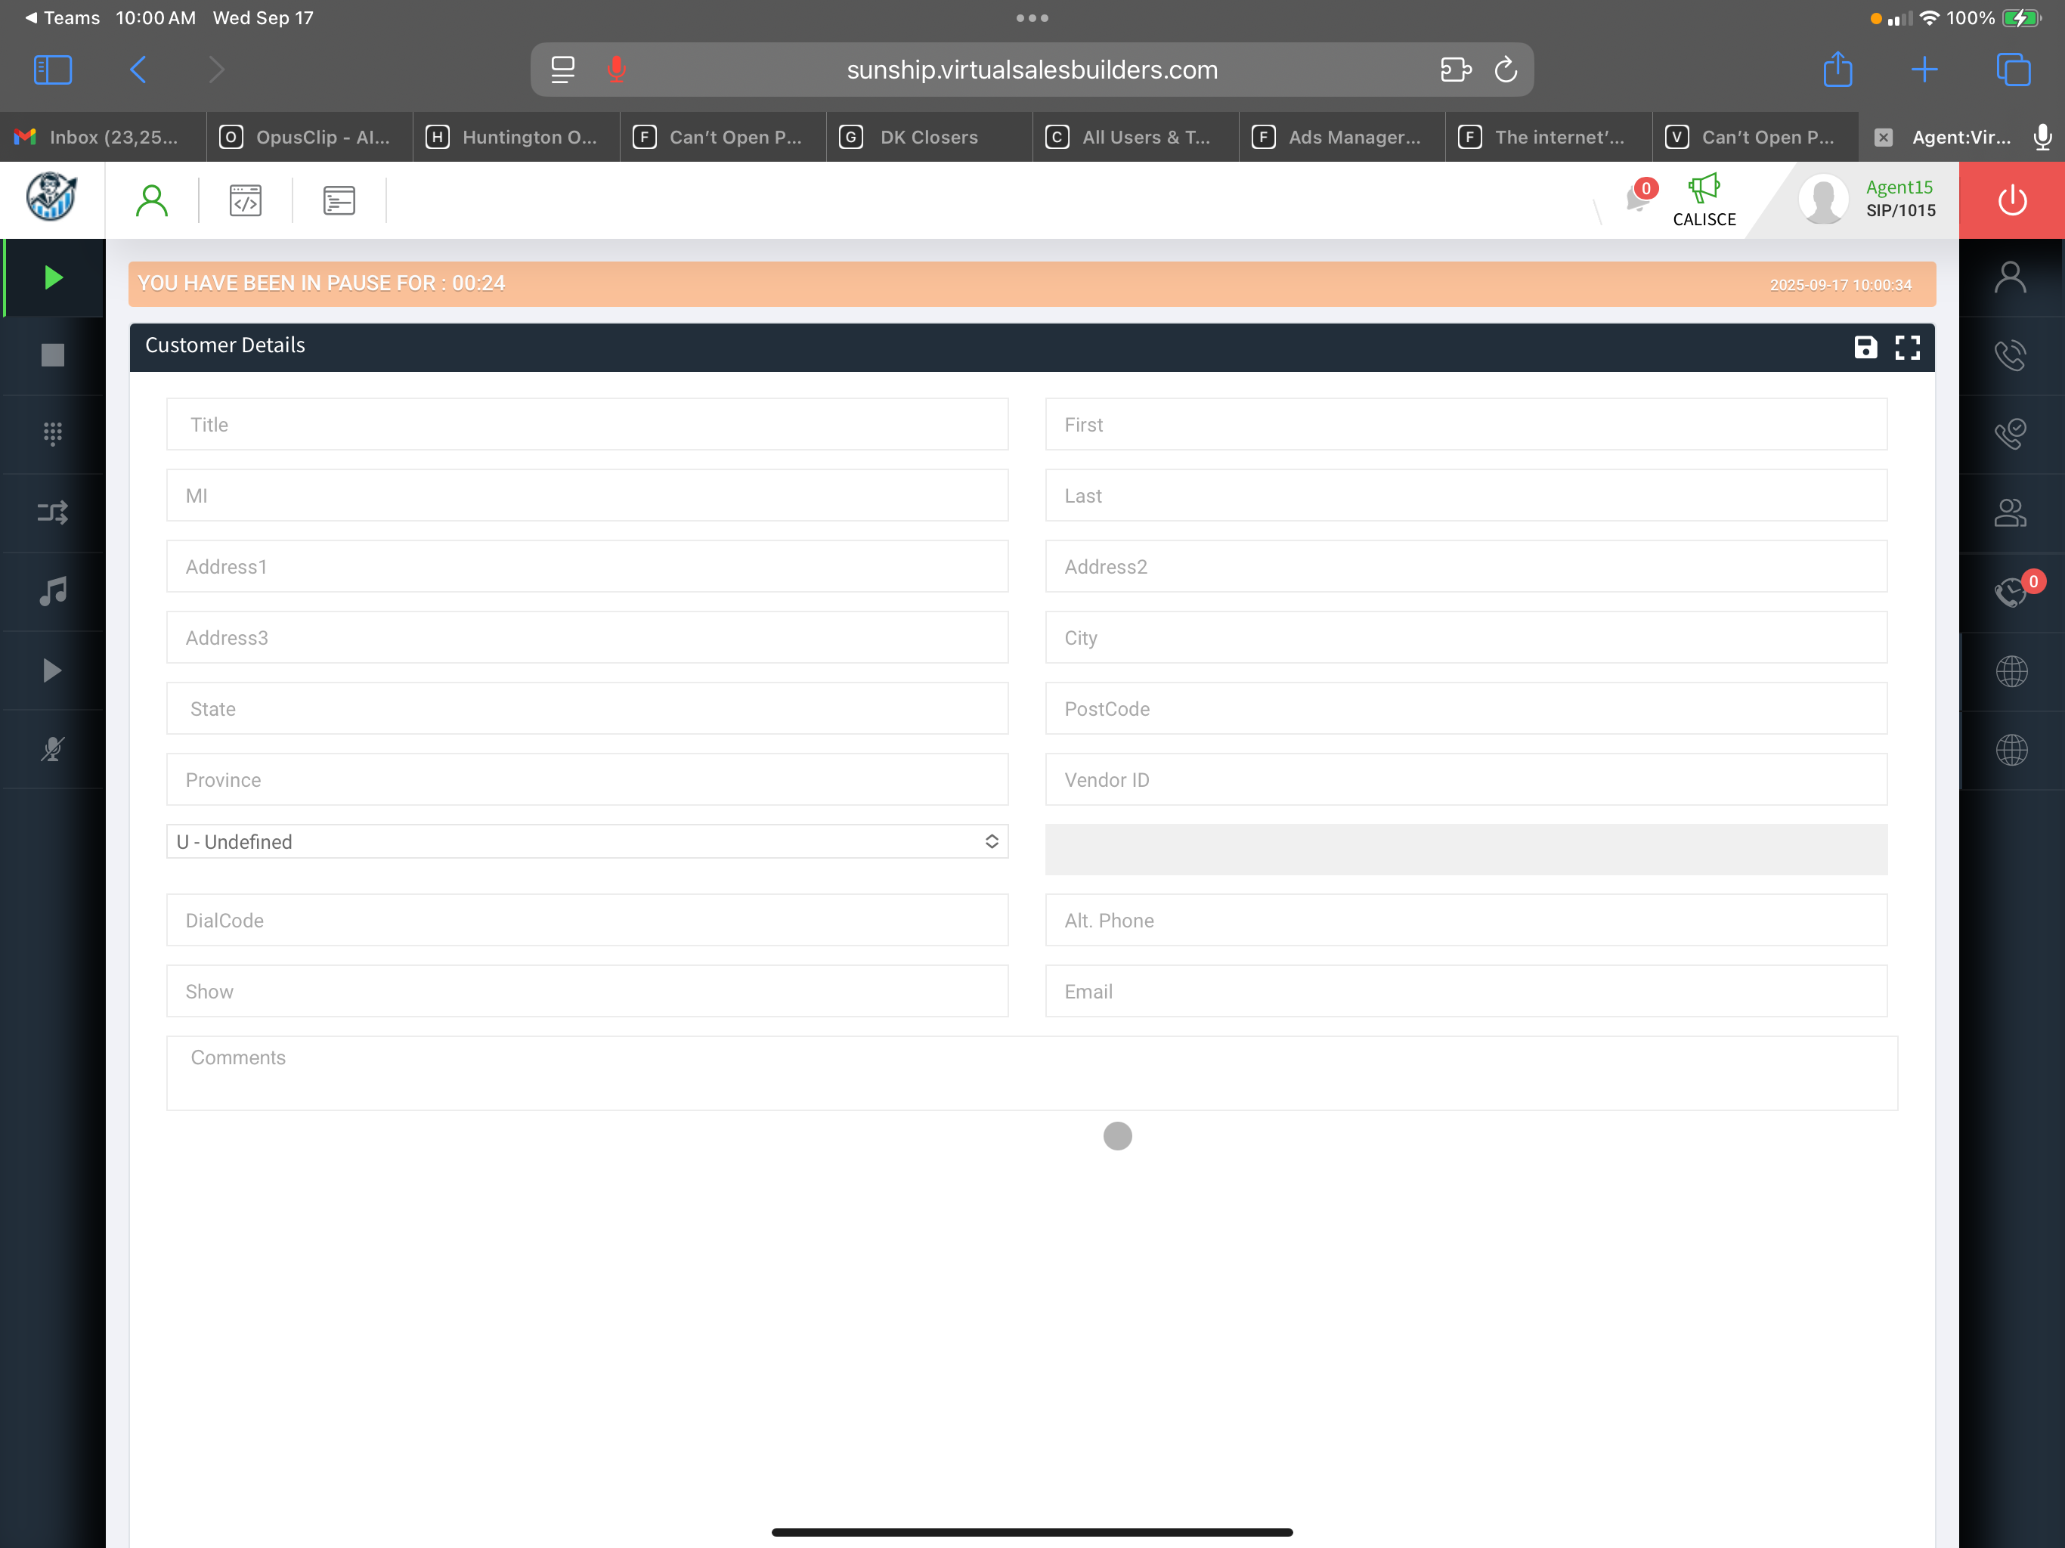2065x1548 pixels.
Task: Click the transfer shuffle arrows icon
Action: coord(52,512)
